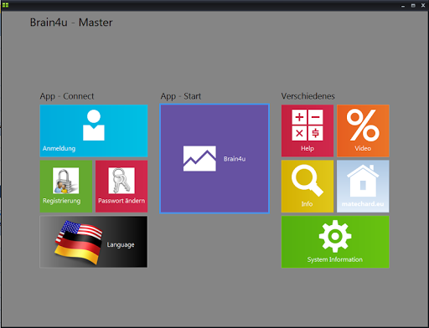Launch the Brain4u purple tile
Viewport: 429px width, 328px height.
point(214,159)
